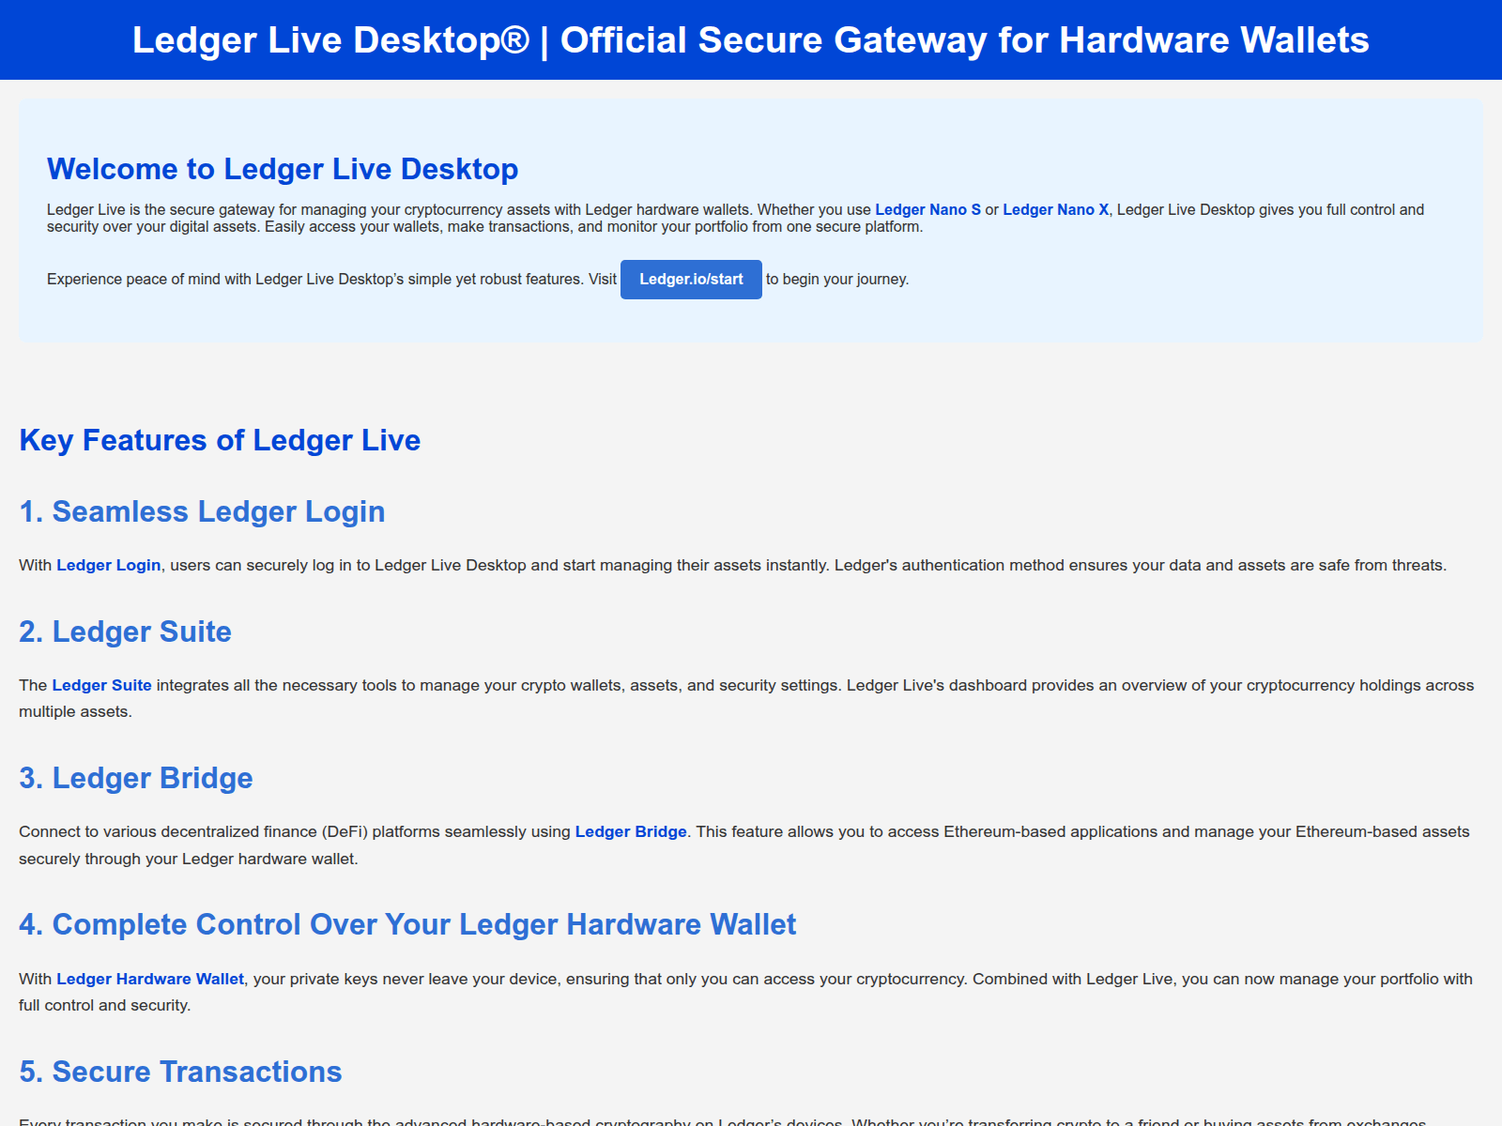Open the Ledger Bridge link
This screenshot has width=1502, height=1126.
pyautogui.click(x=631, y=832)
